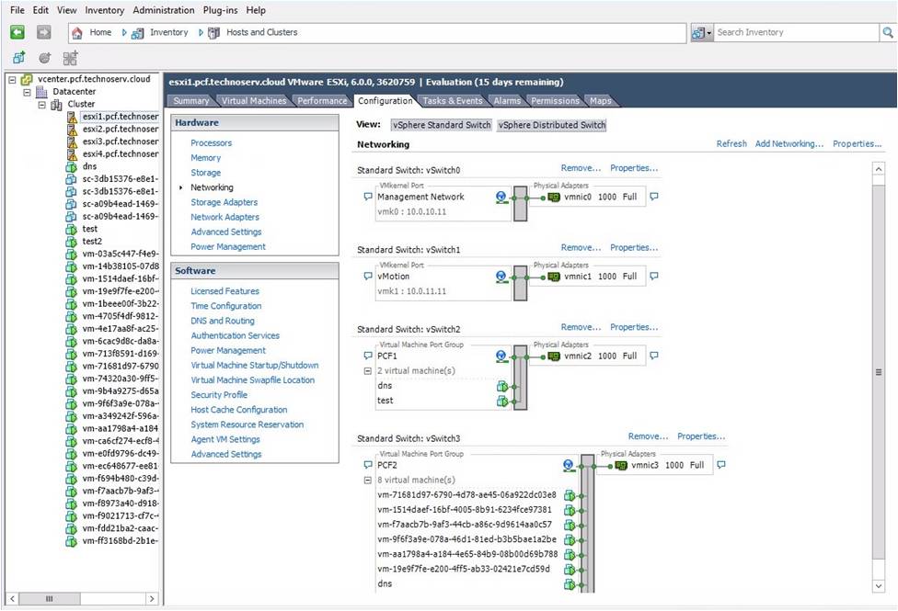Select the test2 VM in tree
This screenshot has width=898, height=611.
coord(92,242)
